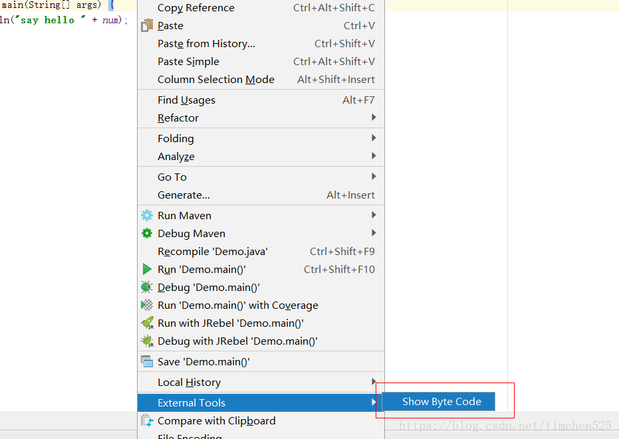This screenshot has width=619, height=439.
Task: Select Run 'Demo.main()'
Action: tap(261, 270)
